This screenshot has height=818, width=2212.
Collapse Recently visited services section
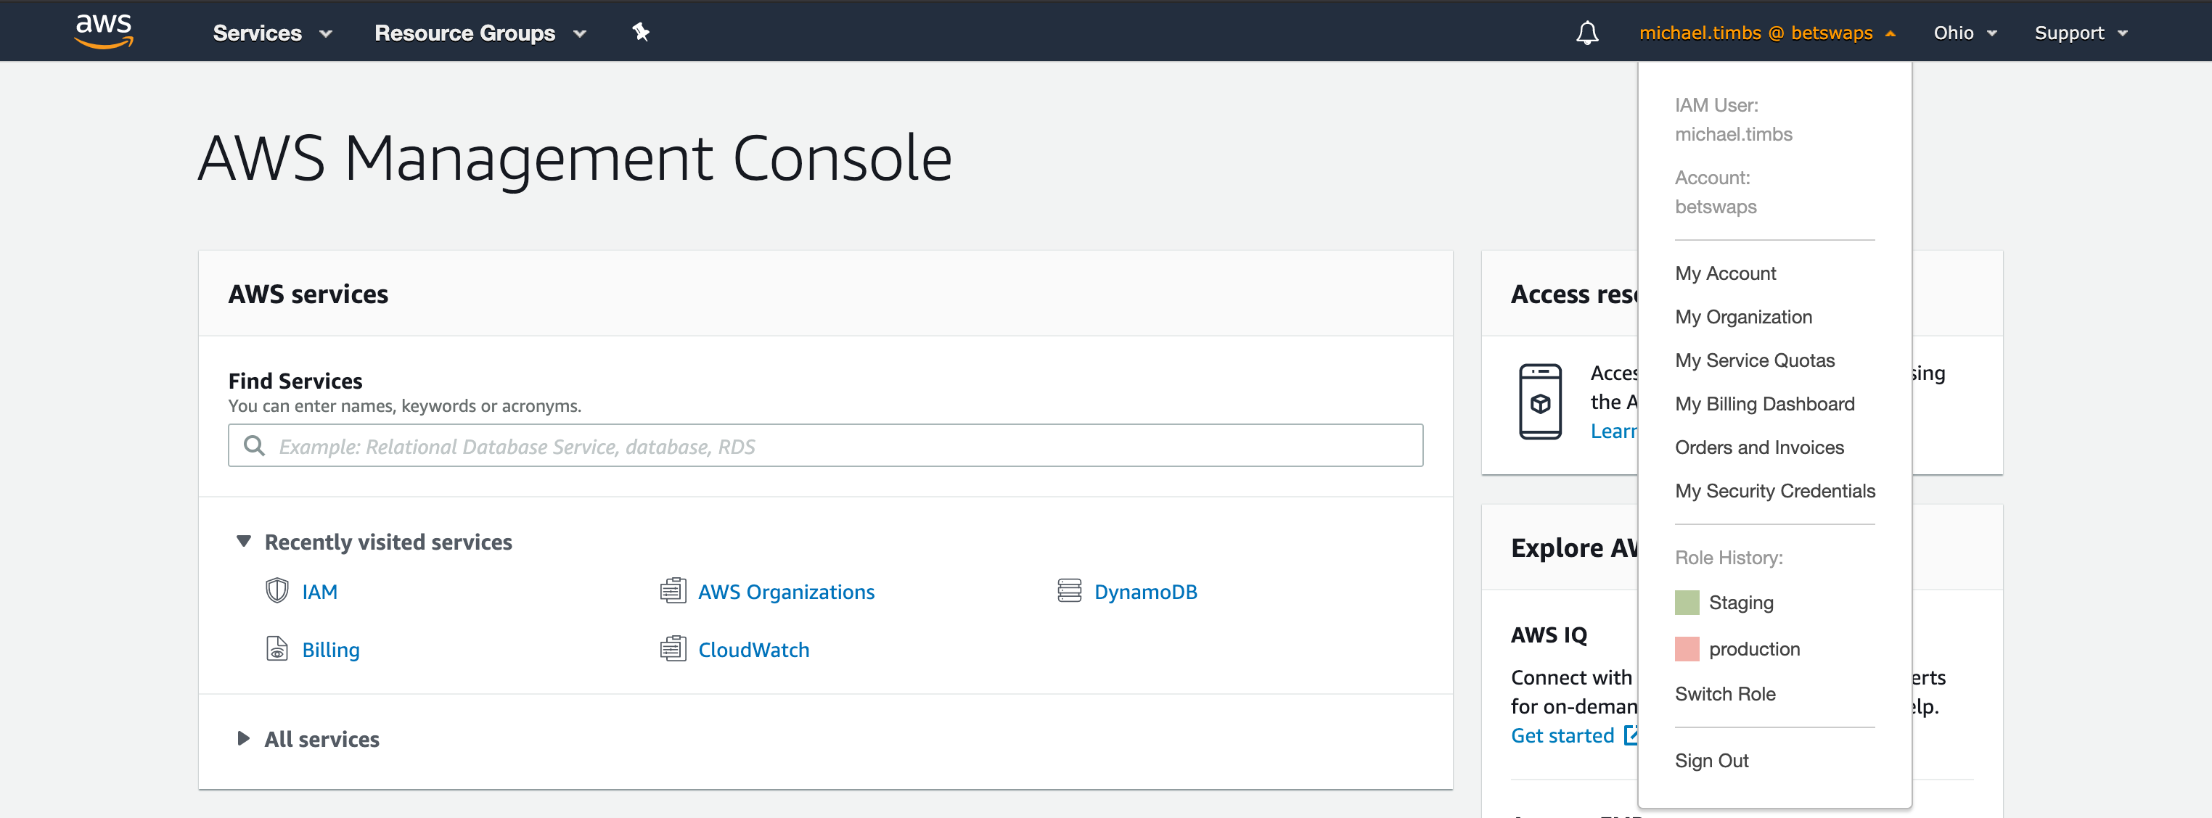point(244,542)
